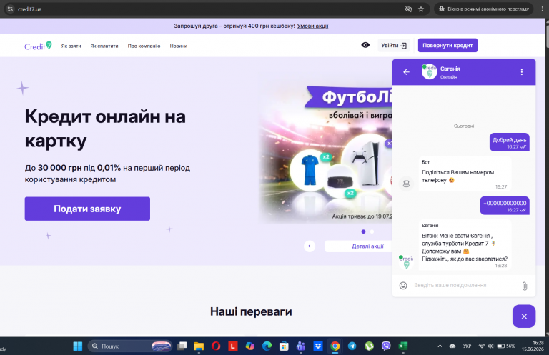Open the Як сплатити menu item
The height and width of the screenshot is (355, 549).
104,46
